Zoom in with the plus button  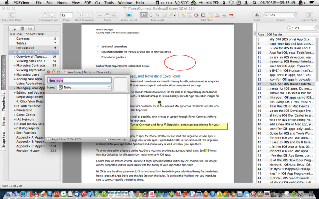click(114, 15)
